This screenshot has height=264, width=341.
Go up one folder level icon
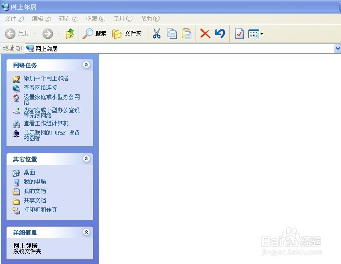click(70, 34)
